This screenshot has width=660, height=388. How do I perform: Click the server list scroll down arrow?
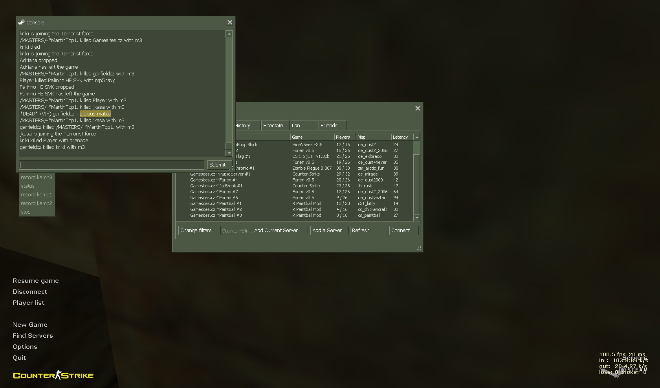(417, 218)
